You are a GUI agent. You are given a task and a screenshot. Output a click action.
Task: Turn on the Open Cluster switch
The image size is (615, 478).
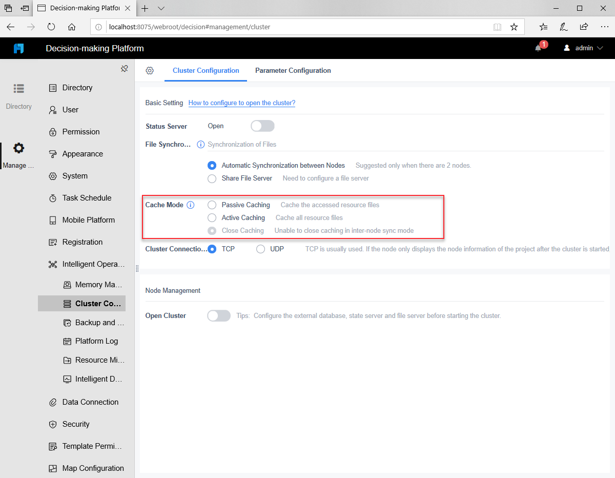pos(219,315)
